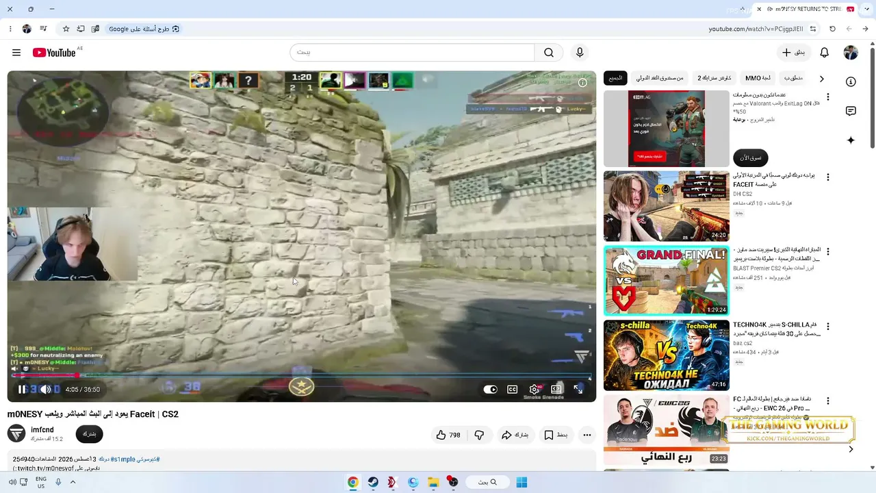Start voice search with the microphone

coord(580,53)
